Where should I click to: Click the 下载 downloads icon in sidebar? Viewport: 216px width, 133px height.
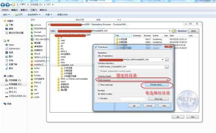click(x=7, y=25)
